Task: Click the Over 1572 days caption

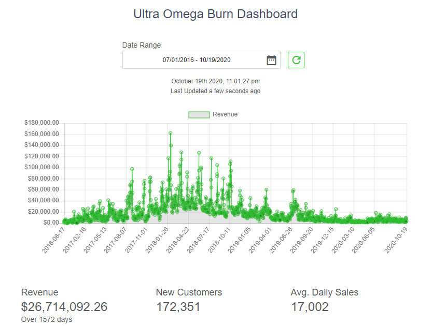Action: pos(47,319)
